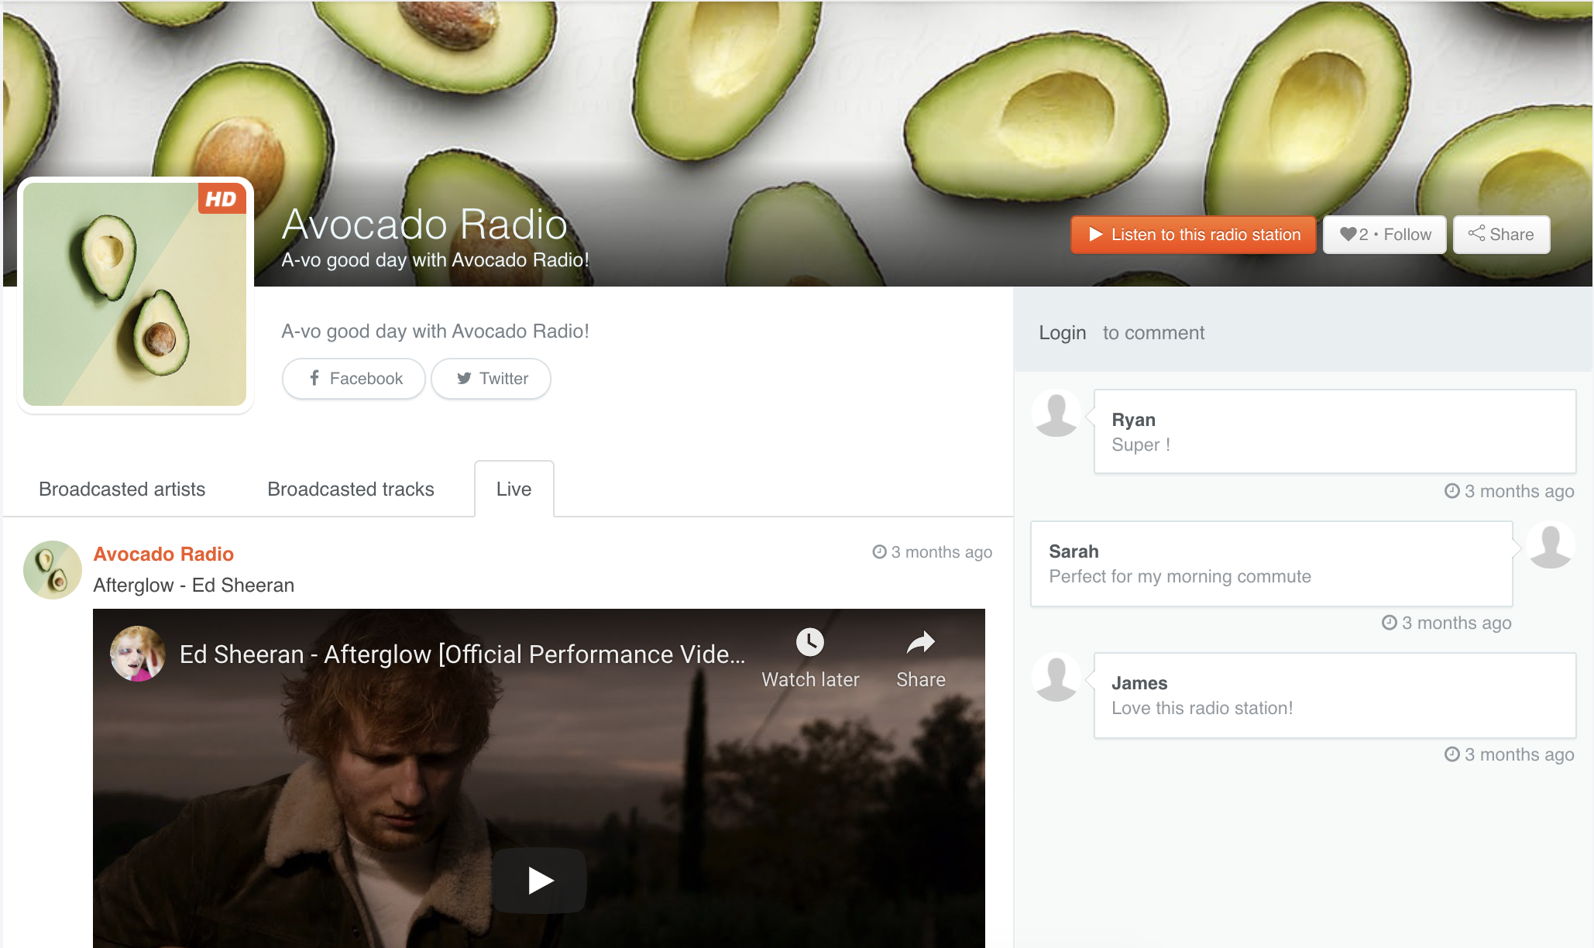
Task: Follow the station with heart button
Action: (1384, 235)
